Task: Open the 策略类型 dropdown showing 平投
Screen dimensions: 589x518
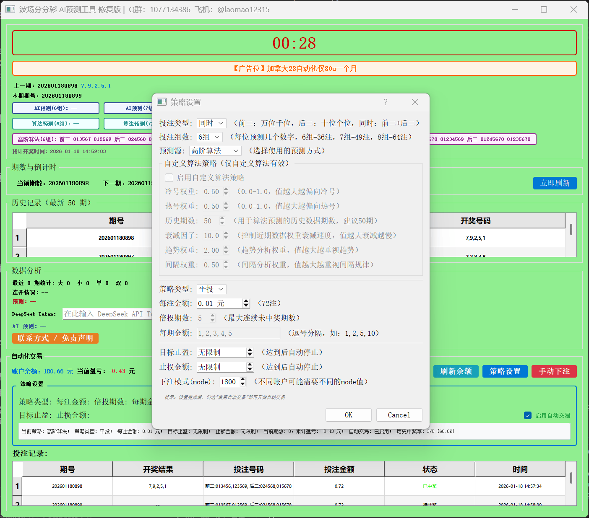Action: (x=212, y=289)
